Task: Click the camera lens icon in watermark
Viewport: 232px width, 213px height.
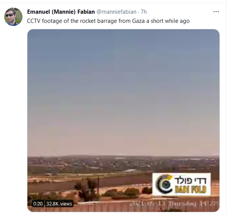Action: (164, 184)
